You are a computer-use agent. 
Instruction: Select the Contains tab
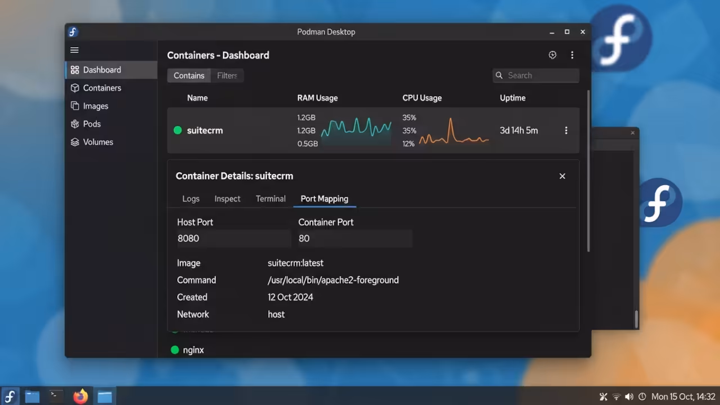point(189,75)
